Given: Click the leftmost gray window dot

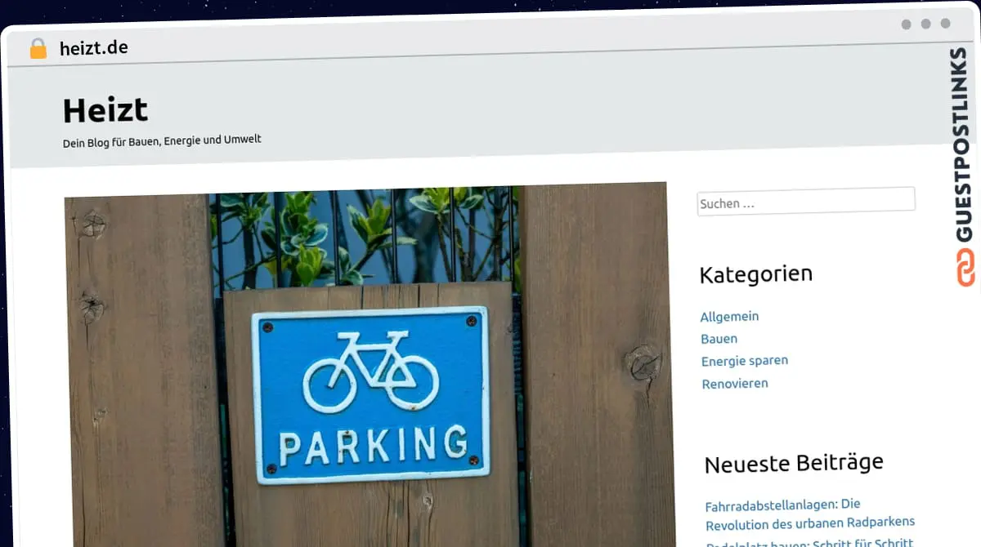Looking at the screenshot, I should coord(906,24).
